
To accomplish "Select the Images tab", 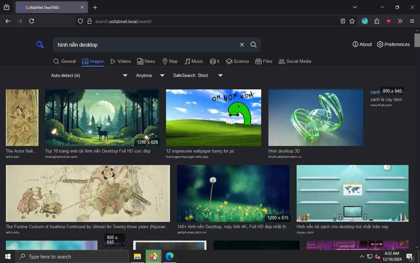I will point(93,61).
